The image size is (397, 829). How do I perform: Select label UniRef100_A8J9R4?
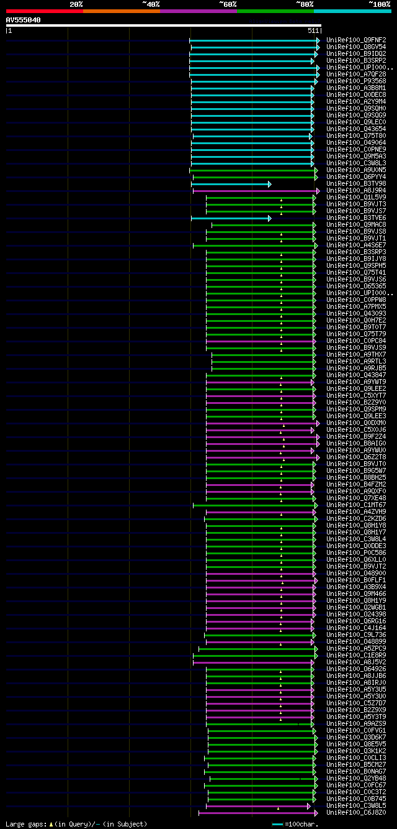[357, 190]
